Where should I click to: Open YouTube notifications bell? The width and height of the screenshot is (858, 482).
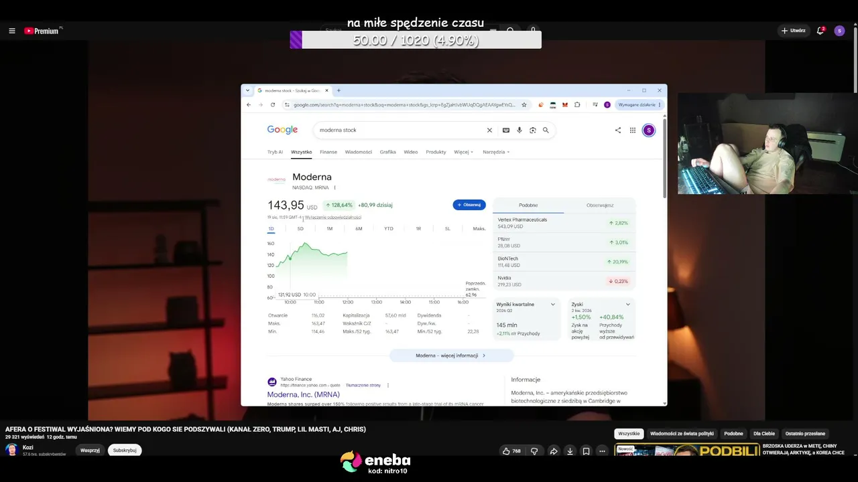(820, 31)
